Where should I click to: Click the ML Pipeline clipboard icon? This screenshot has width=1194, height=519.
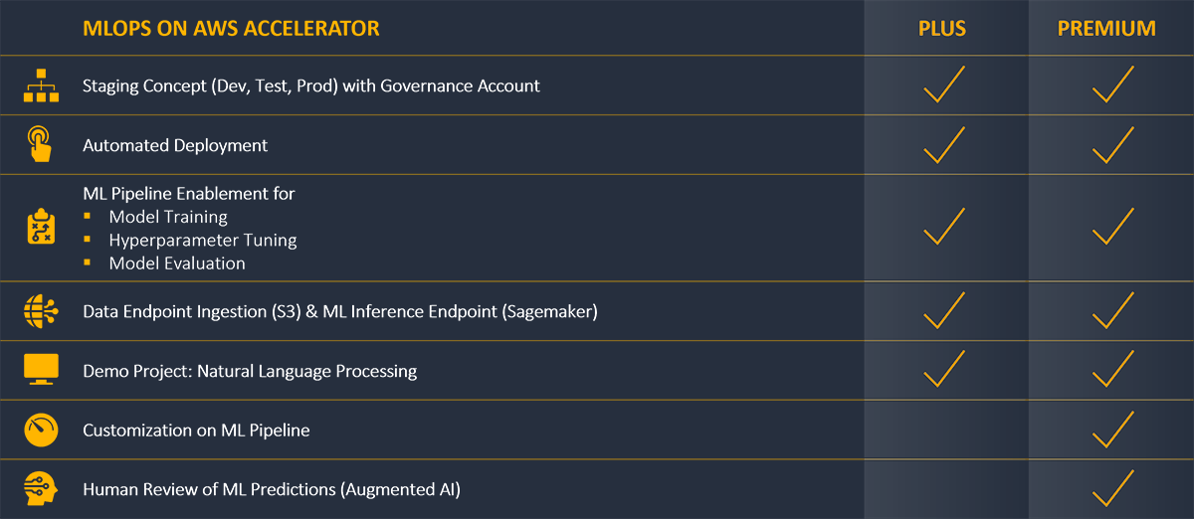[41, 228]
